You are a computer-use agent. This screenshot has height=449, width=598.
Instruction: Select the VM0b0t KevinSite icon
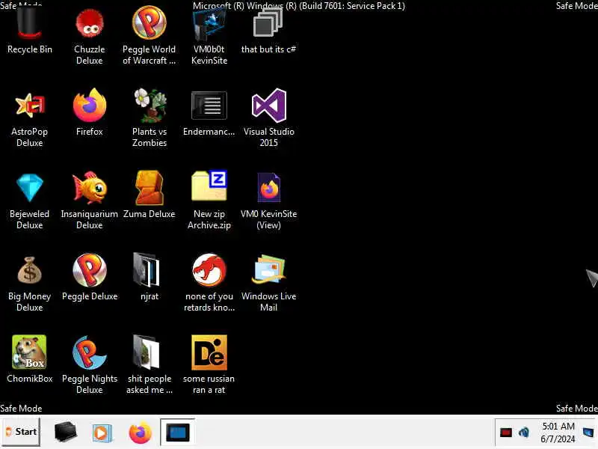pos(209,36)
